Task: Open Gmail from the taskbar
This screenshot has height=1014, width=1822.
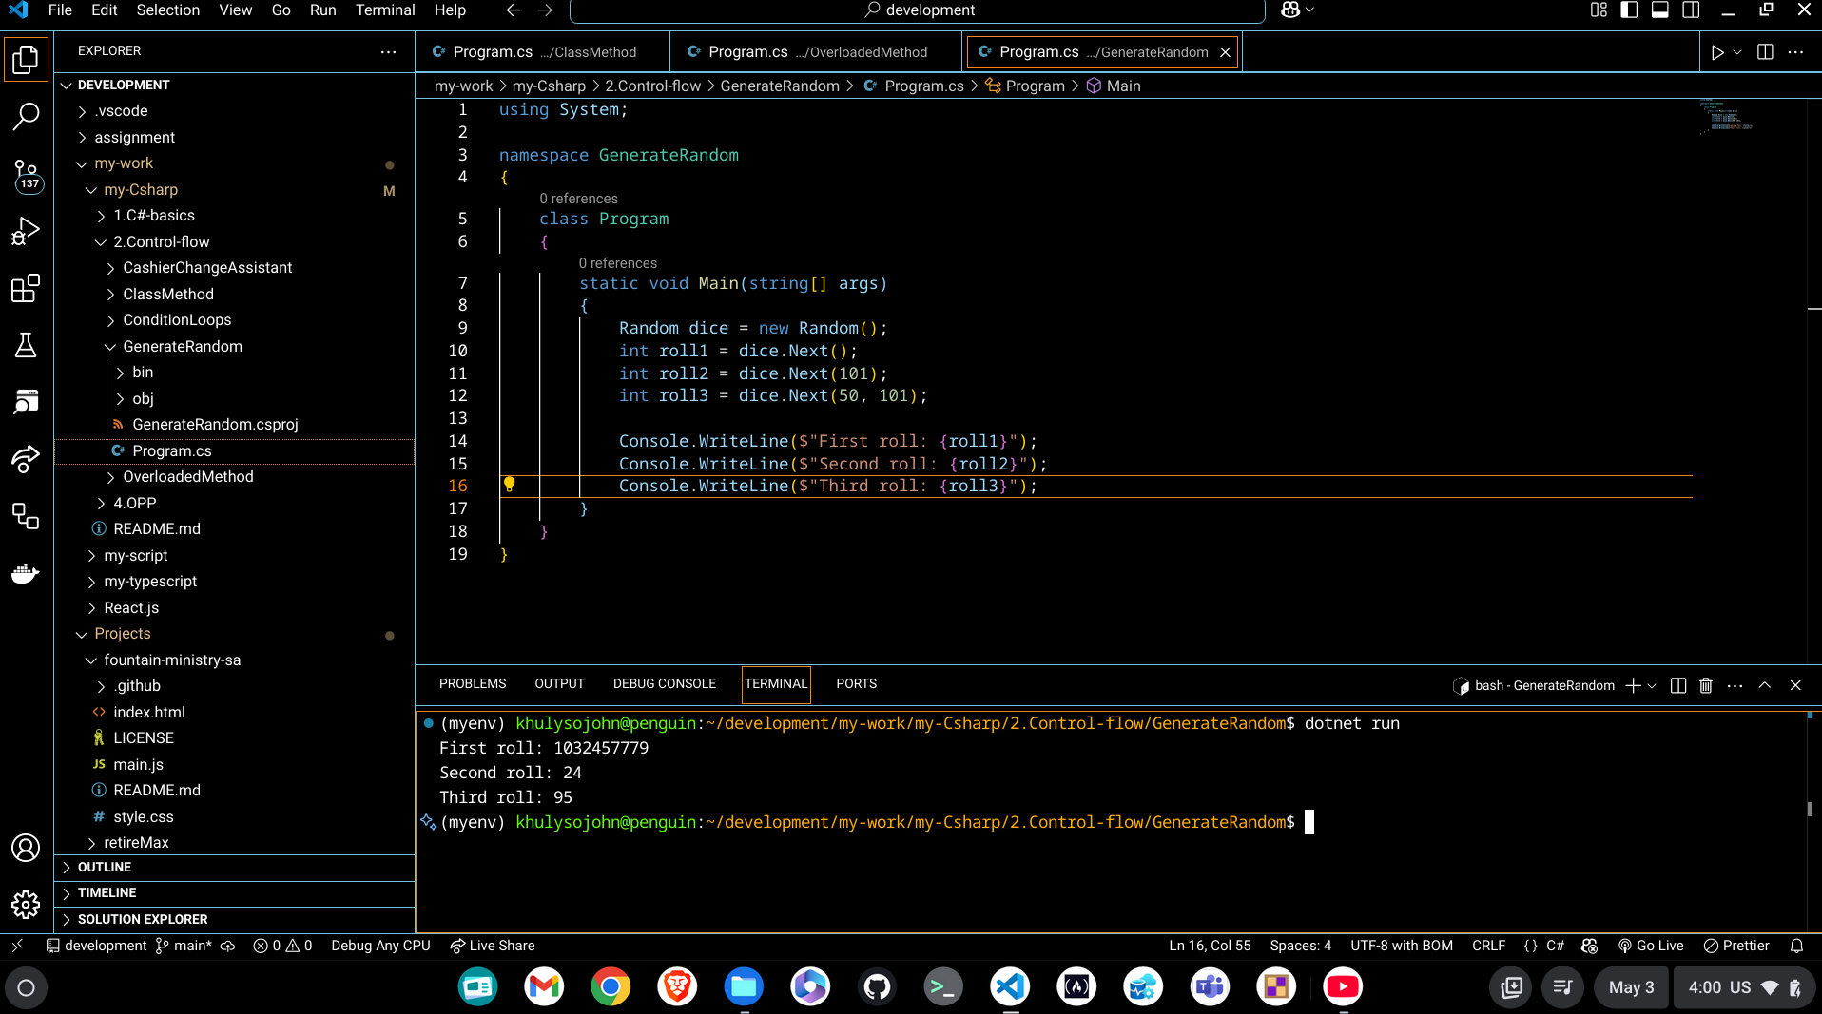Action: (544, 987)
